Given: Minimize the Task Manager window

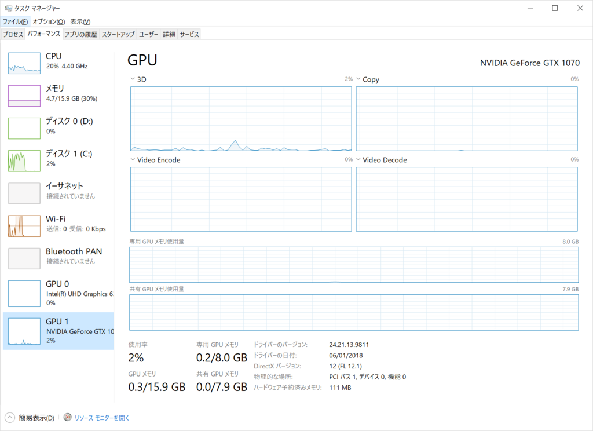Looking at the screenshot, I should (530, 8).
